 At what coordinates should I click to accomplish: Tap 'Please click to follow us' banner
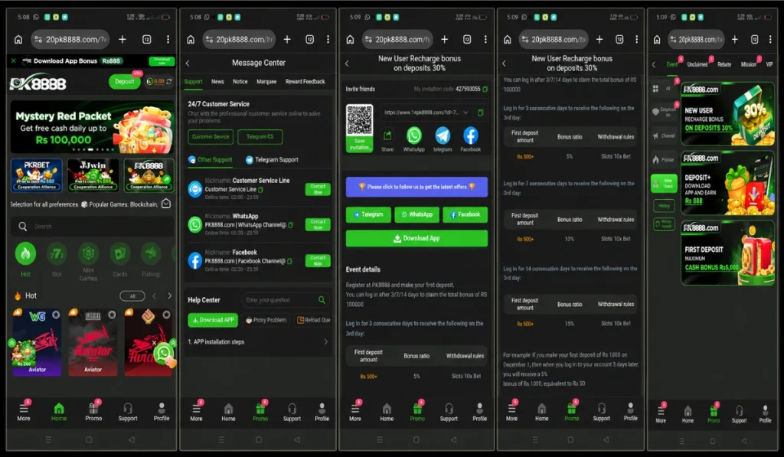tap(416, 187)
